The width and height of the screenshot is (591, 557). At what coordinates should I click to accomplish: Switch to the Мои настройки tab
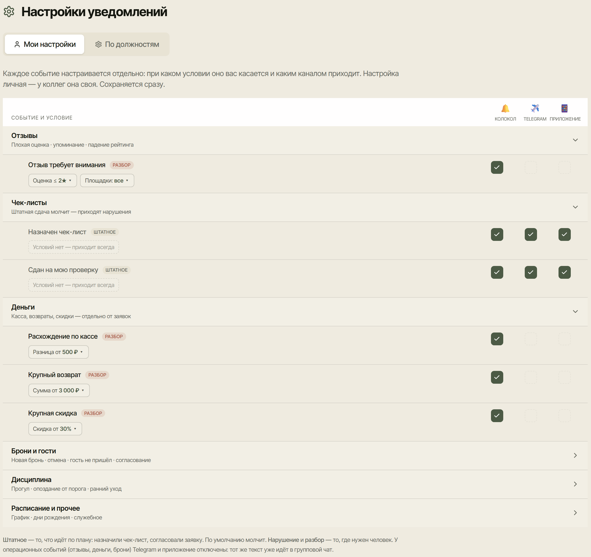pyautogui.click(x=45, y=44)
